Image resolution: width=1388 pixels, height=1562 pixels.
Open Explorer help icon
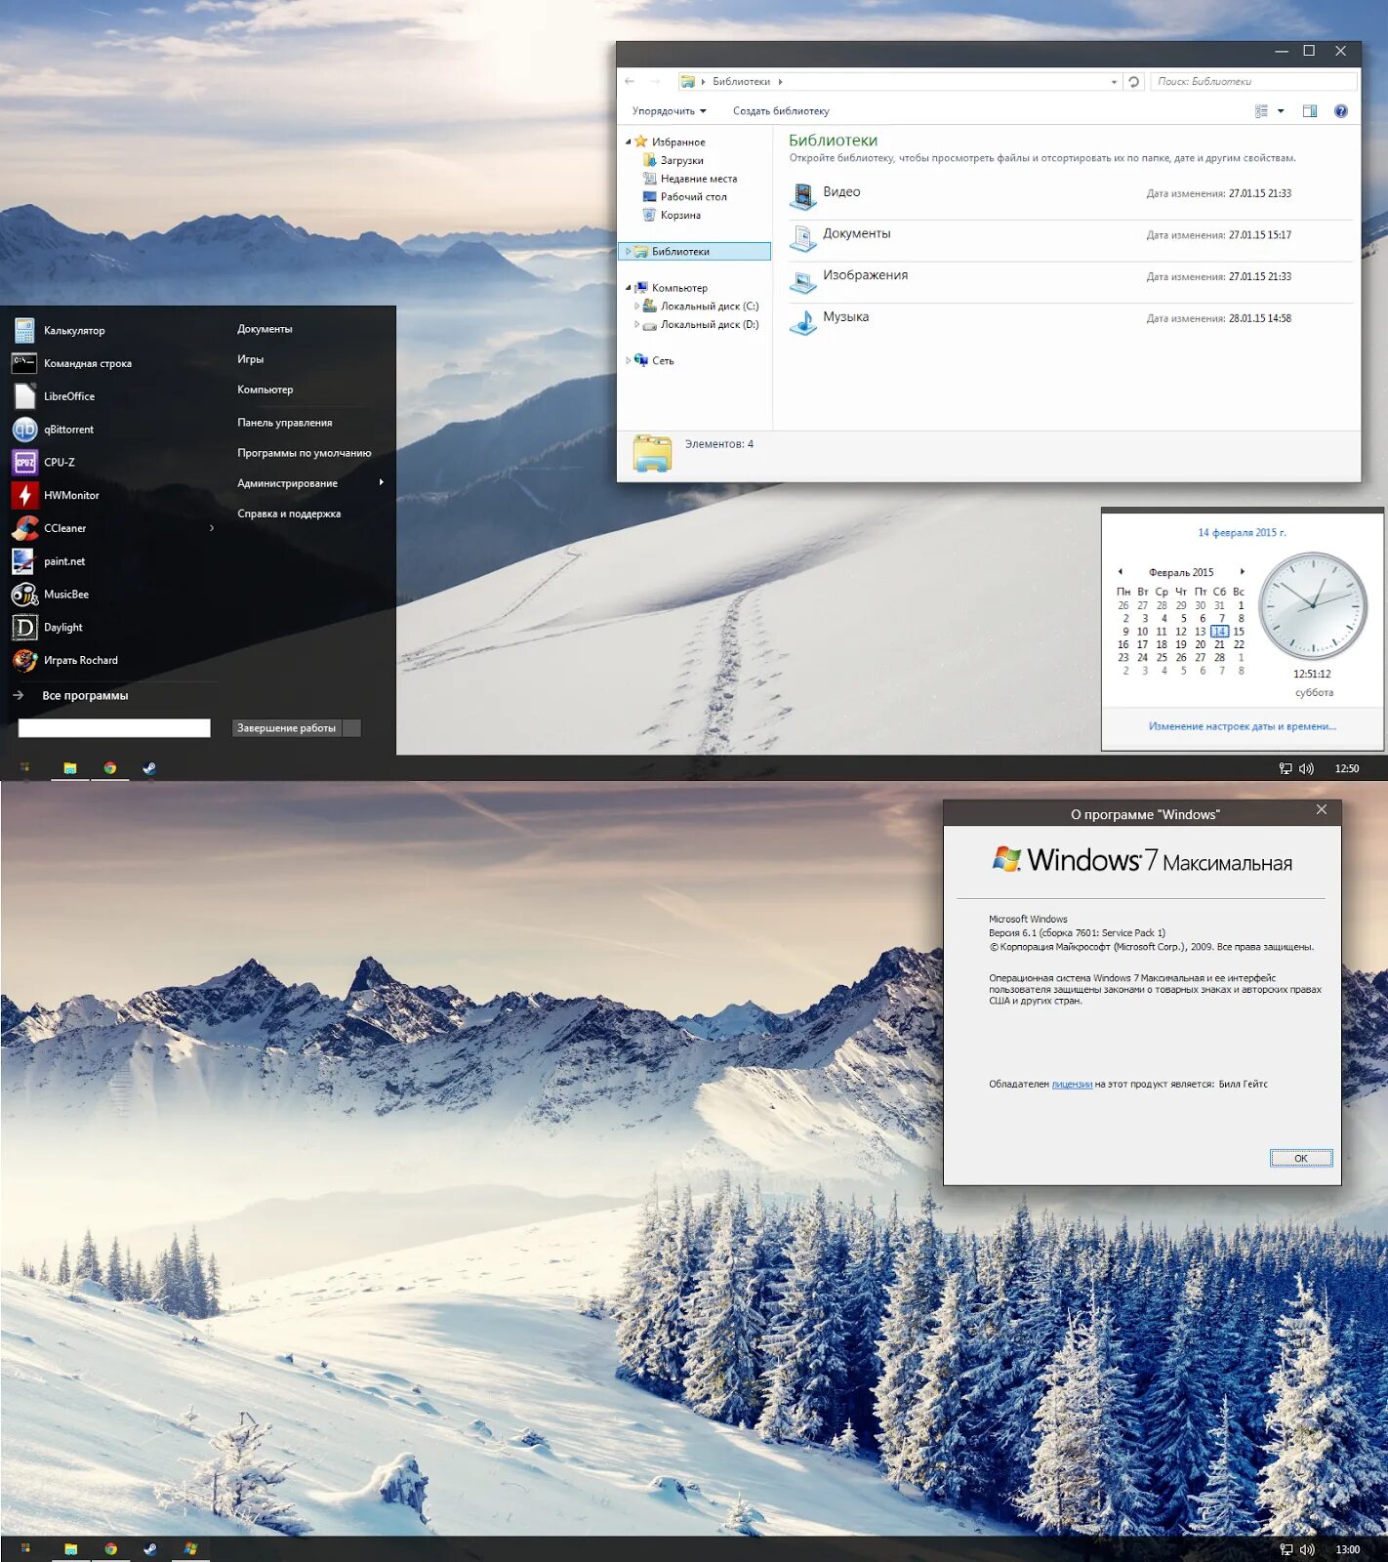pyautogui.click(x=1341, y=111)
